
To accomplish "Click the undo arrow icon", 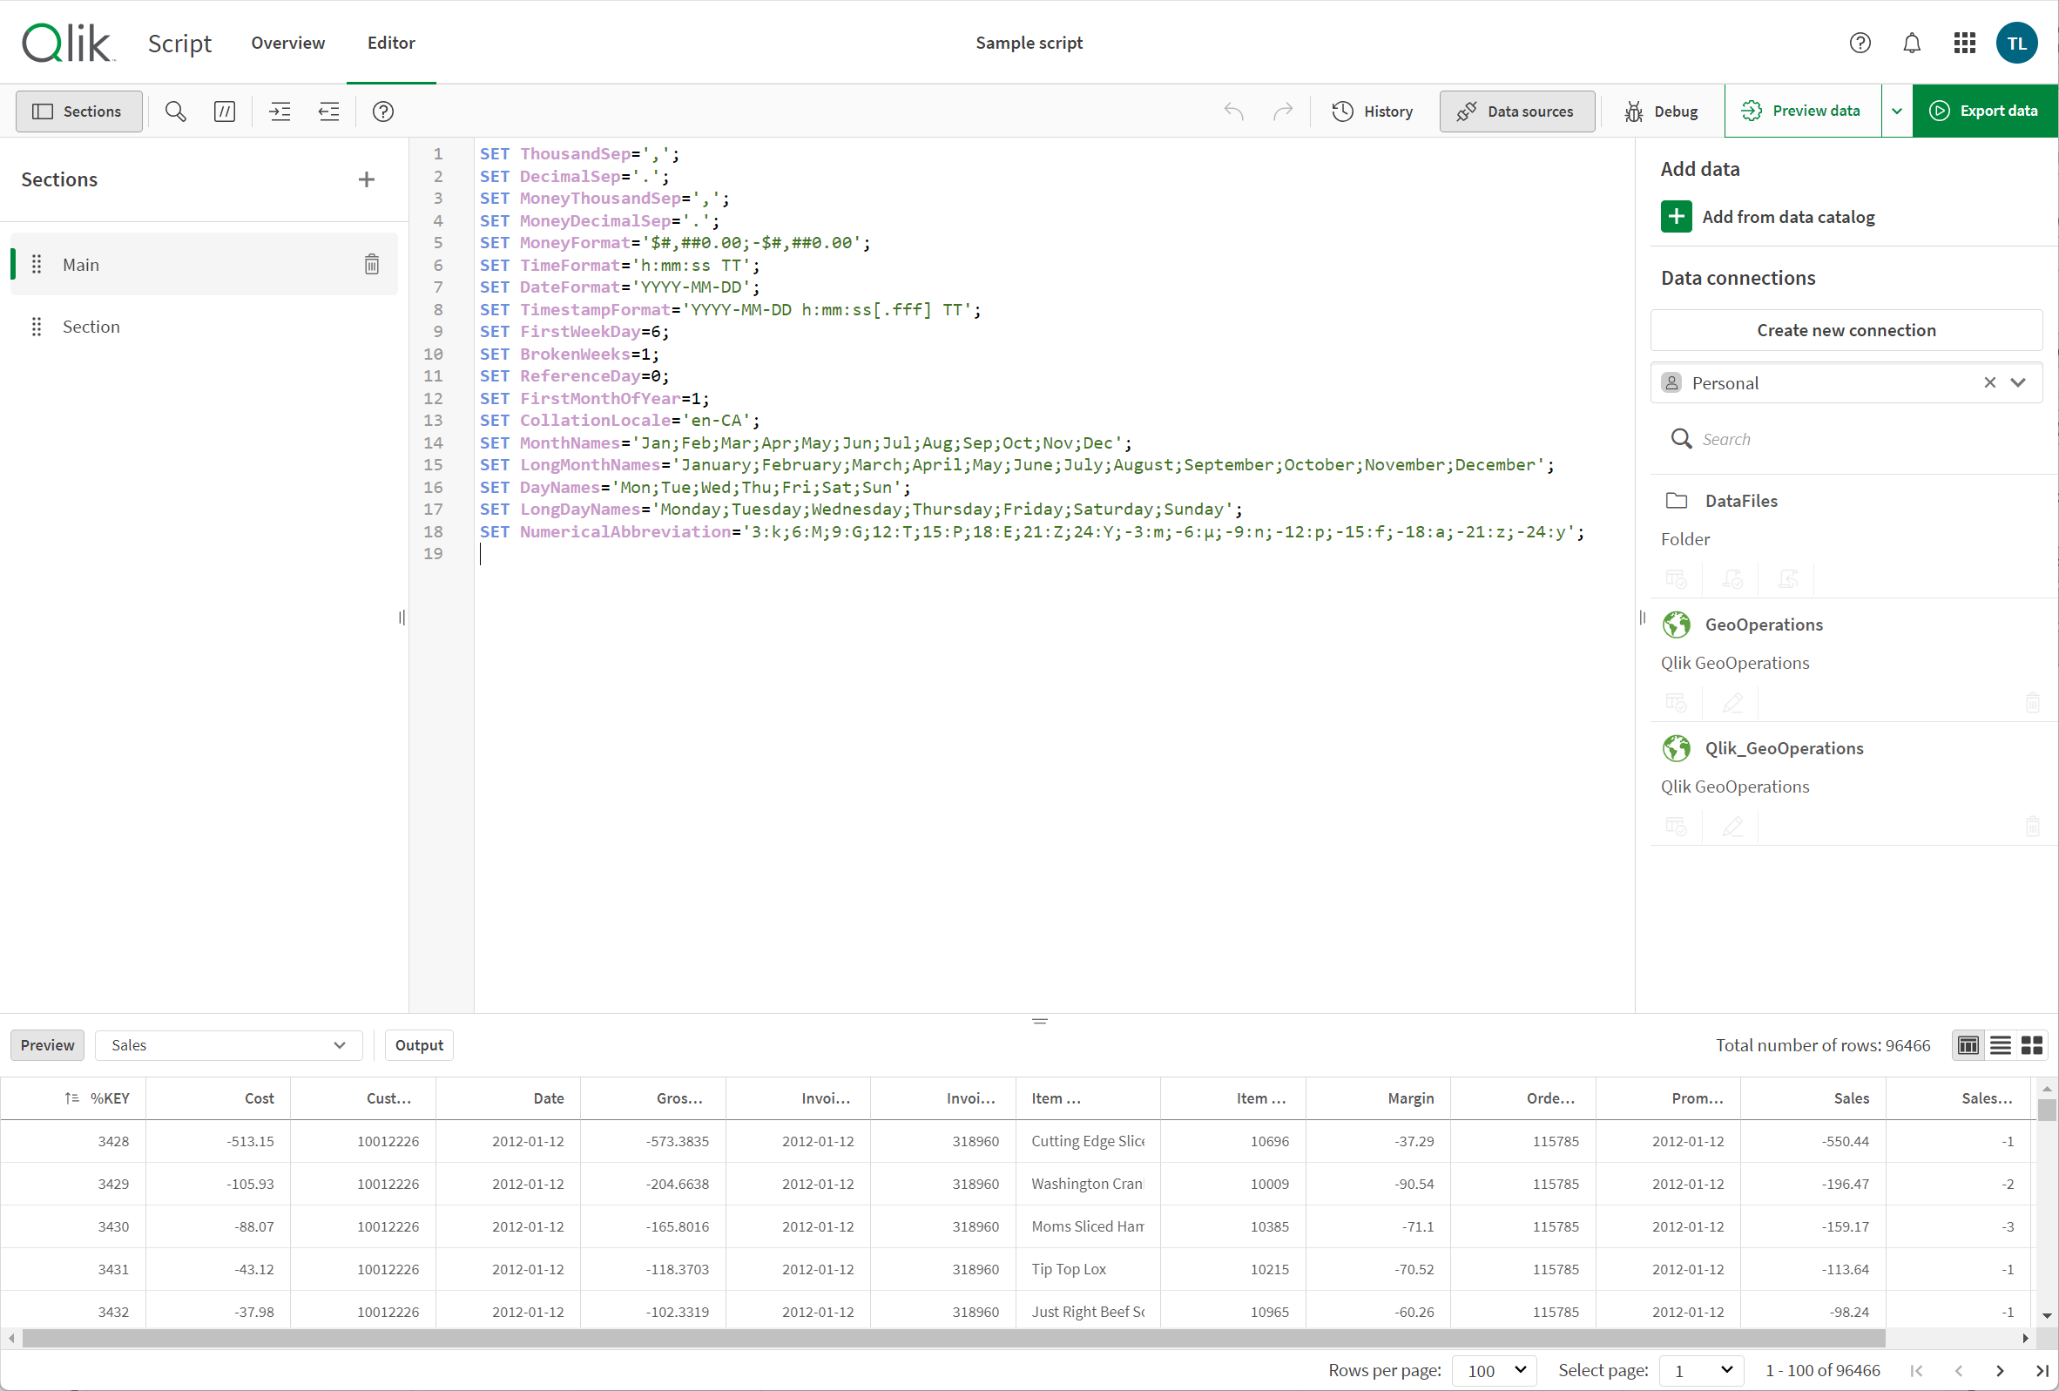I will [1233, 111].
